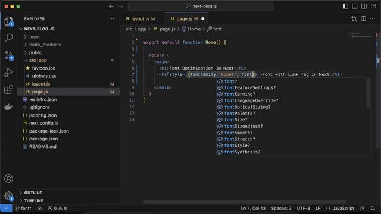This screenshot has width=381, height=214.
Task: Click the remote window indicator in status bar
Action: tap(6, 208)
